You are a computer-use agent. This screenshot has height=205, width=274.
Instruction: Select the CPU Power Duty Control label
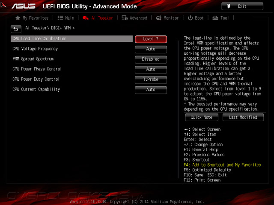36,79
